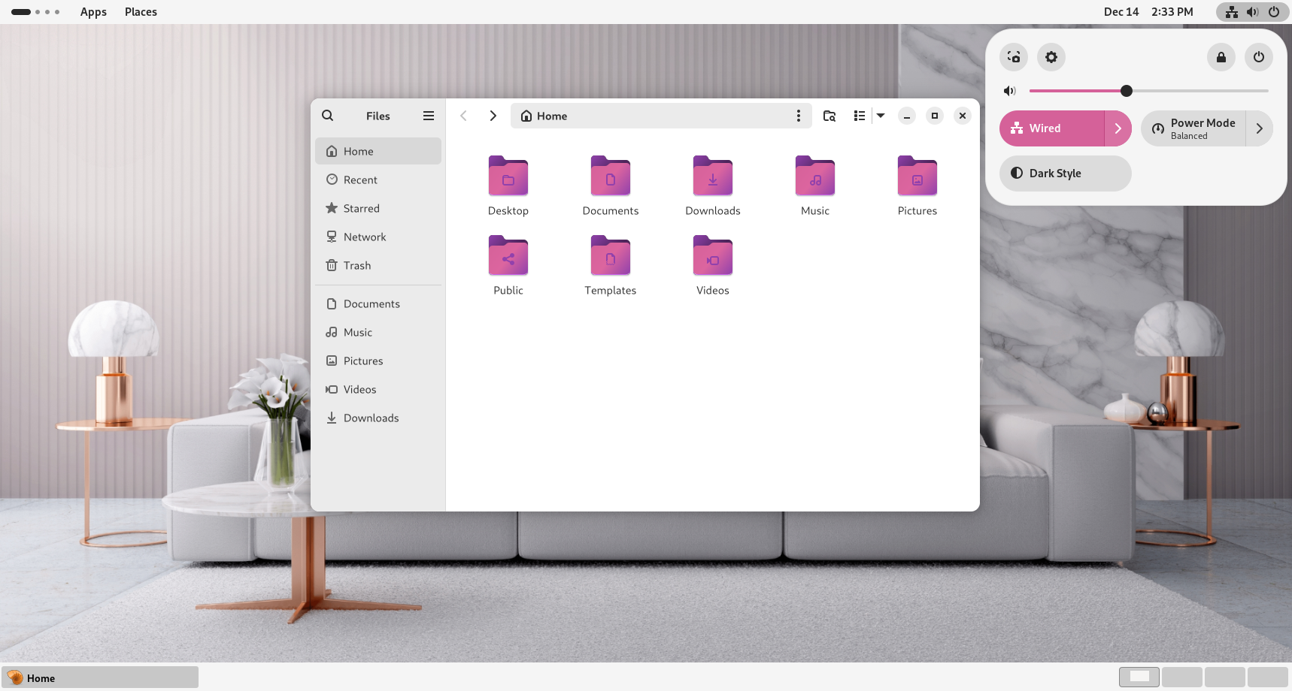
Task: Switch to fourth workspace in switcher
Action: pyautogui.click(x=1268, y=677)
